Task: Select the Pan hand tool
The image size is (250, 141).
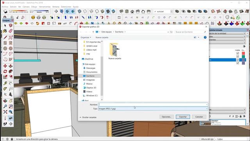Action: pyautogui.click(x=11, y=101)
